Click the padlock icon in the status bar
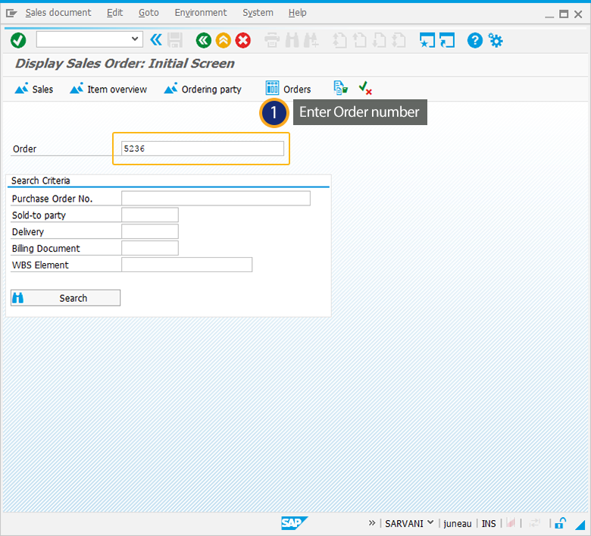Screen dimensions: 591x536 (x=560, y=523)
